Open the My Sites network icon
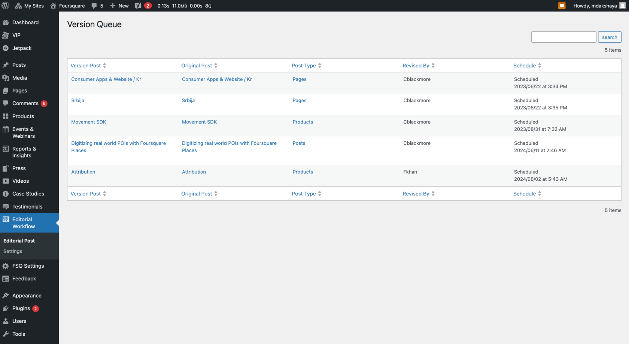The height and width of the screenshot is (344, 629). pos(18,6)
